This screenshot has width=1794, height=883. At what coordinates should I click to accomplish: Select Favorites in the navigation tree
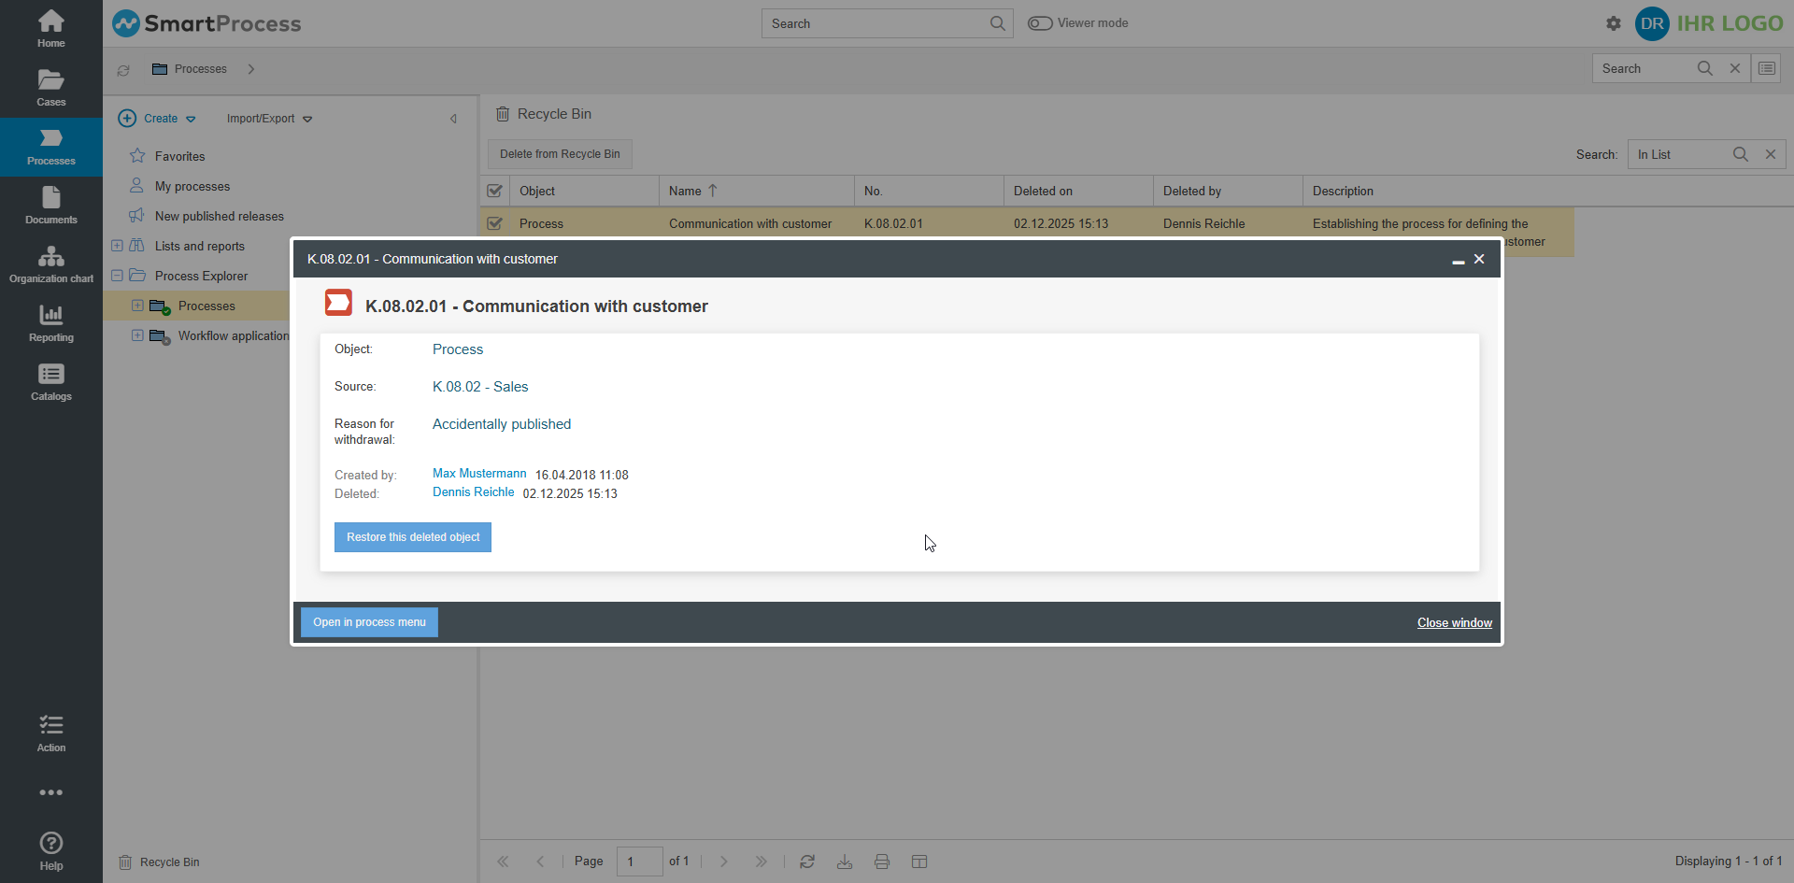179,156
